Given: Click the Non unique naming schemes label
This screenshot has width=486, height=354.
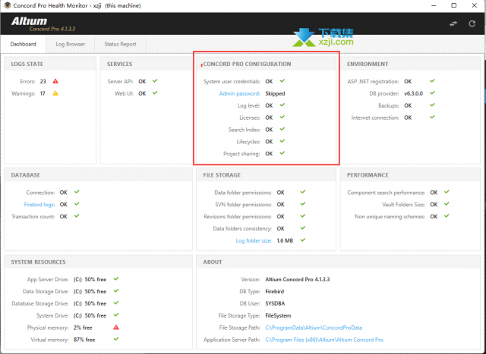Looking at the screenshot, I should pyautogui.click(x=390, y=217).
